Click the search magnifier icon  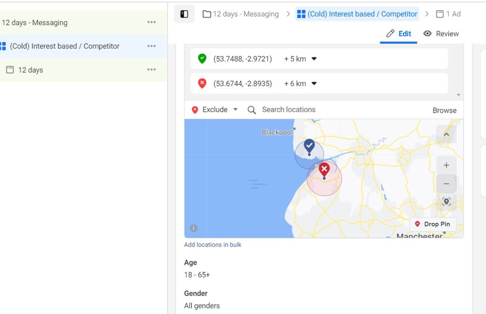(252, 110)
